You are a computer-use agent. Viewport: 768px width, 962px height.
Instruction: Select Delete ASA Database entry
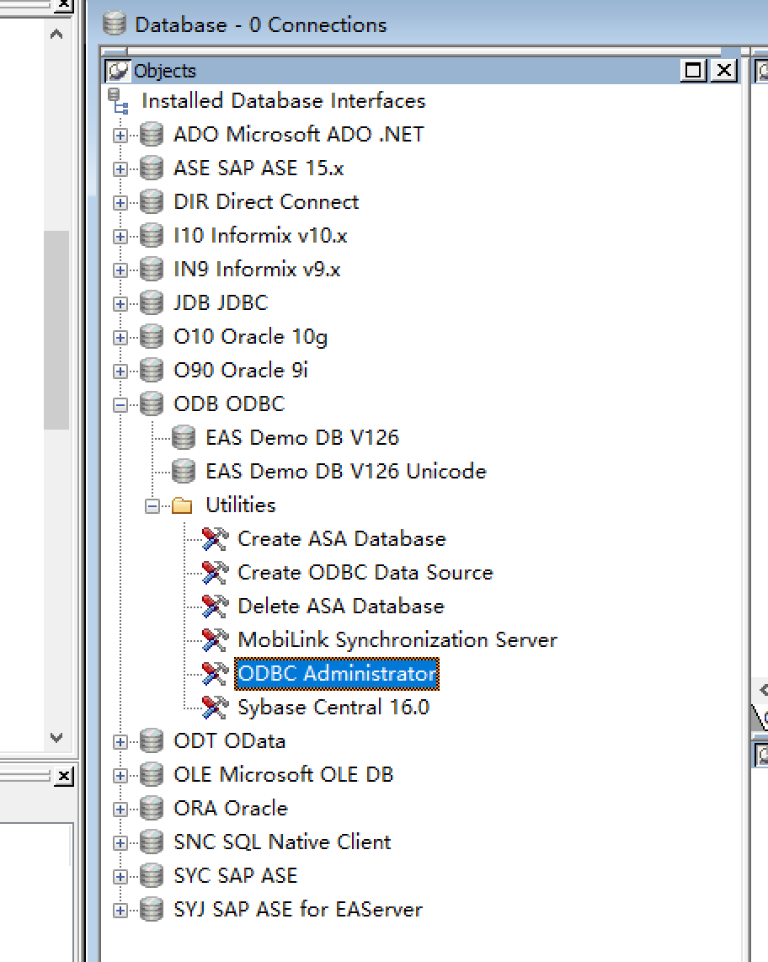click(x=340, y=606)
